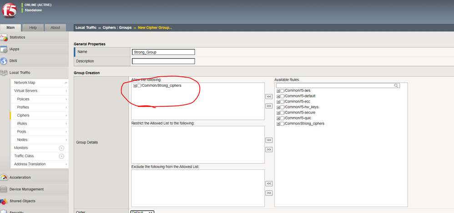Viewport: 454px width, 213px height.
Task: Expand the /Common/f5-quic rule
Action: [278, 118]
